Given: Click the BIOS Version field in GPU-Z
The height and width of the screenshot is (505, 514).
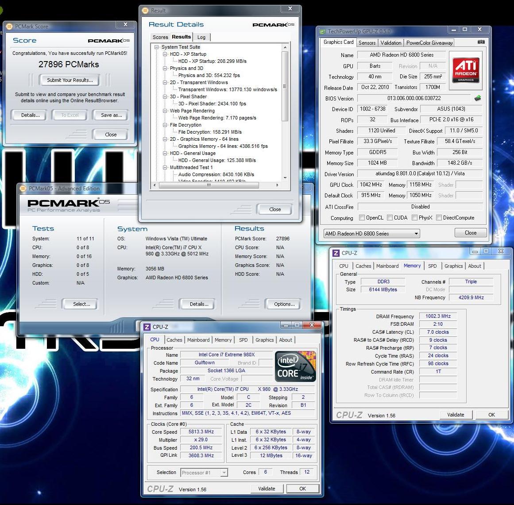Looking at the screenshot, I should coord(414,98).
